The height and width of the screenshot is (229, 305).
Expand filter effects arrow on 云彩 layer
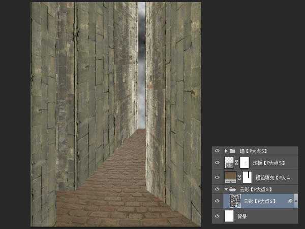[x=295, y=201]
